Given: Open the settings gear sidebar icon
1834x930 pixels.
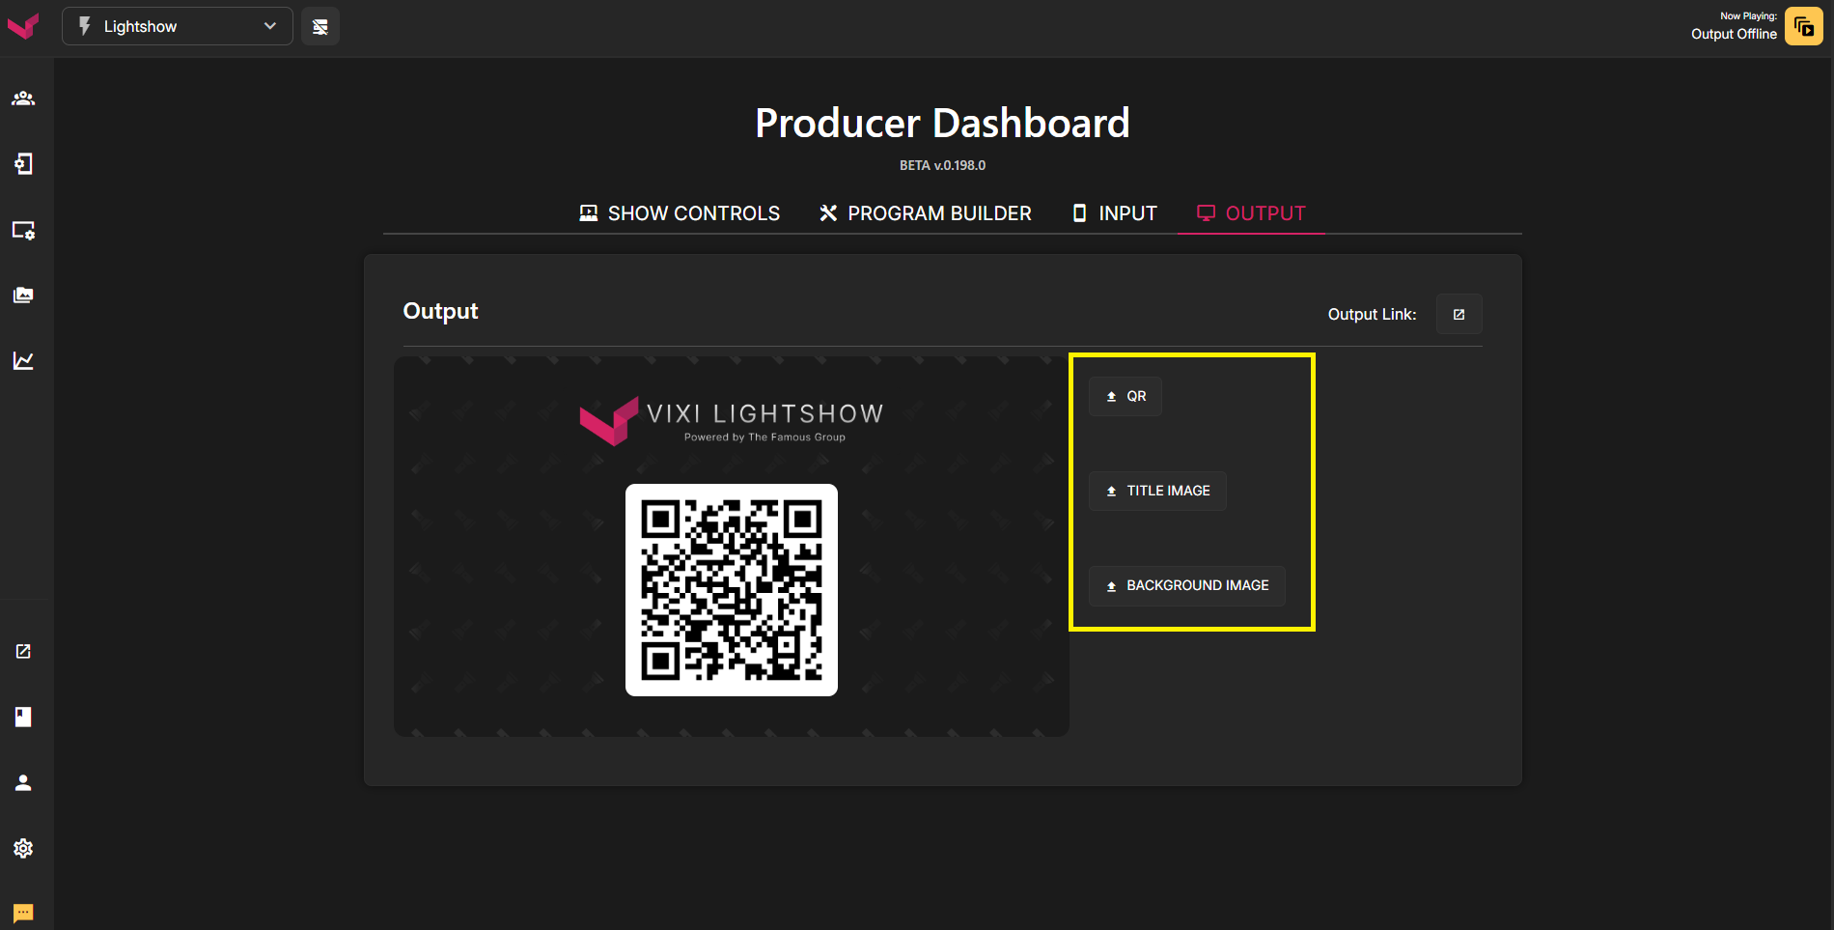Looking at the screenshot, I should (23, 848).
